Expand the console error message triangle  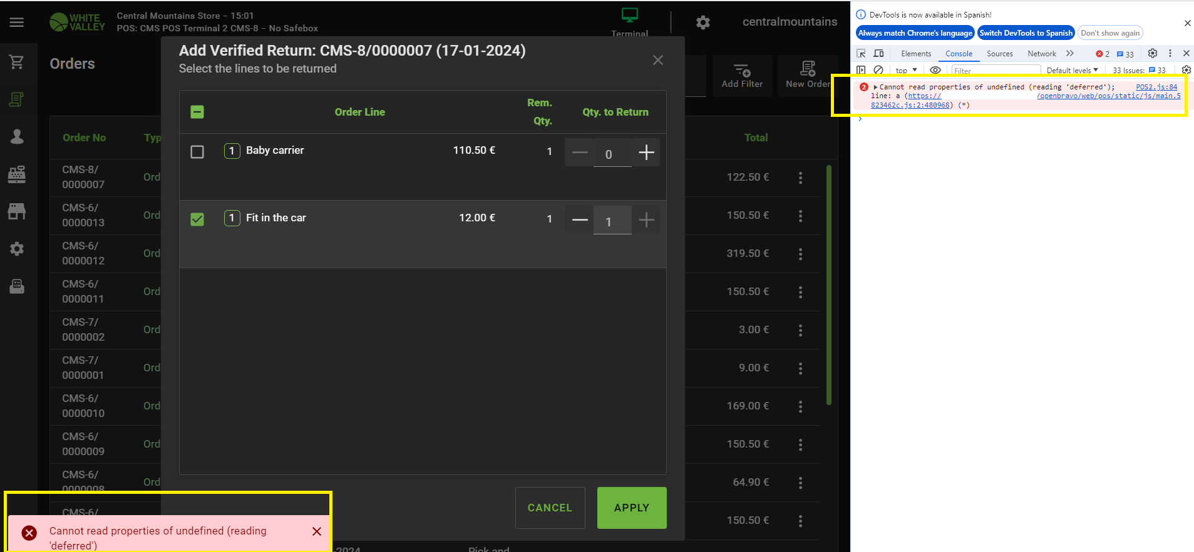pos(875,88)
